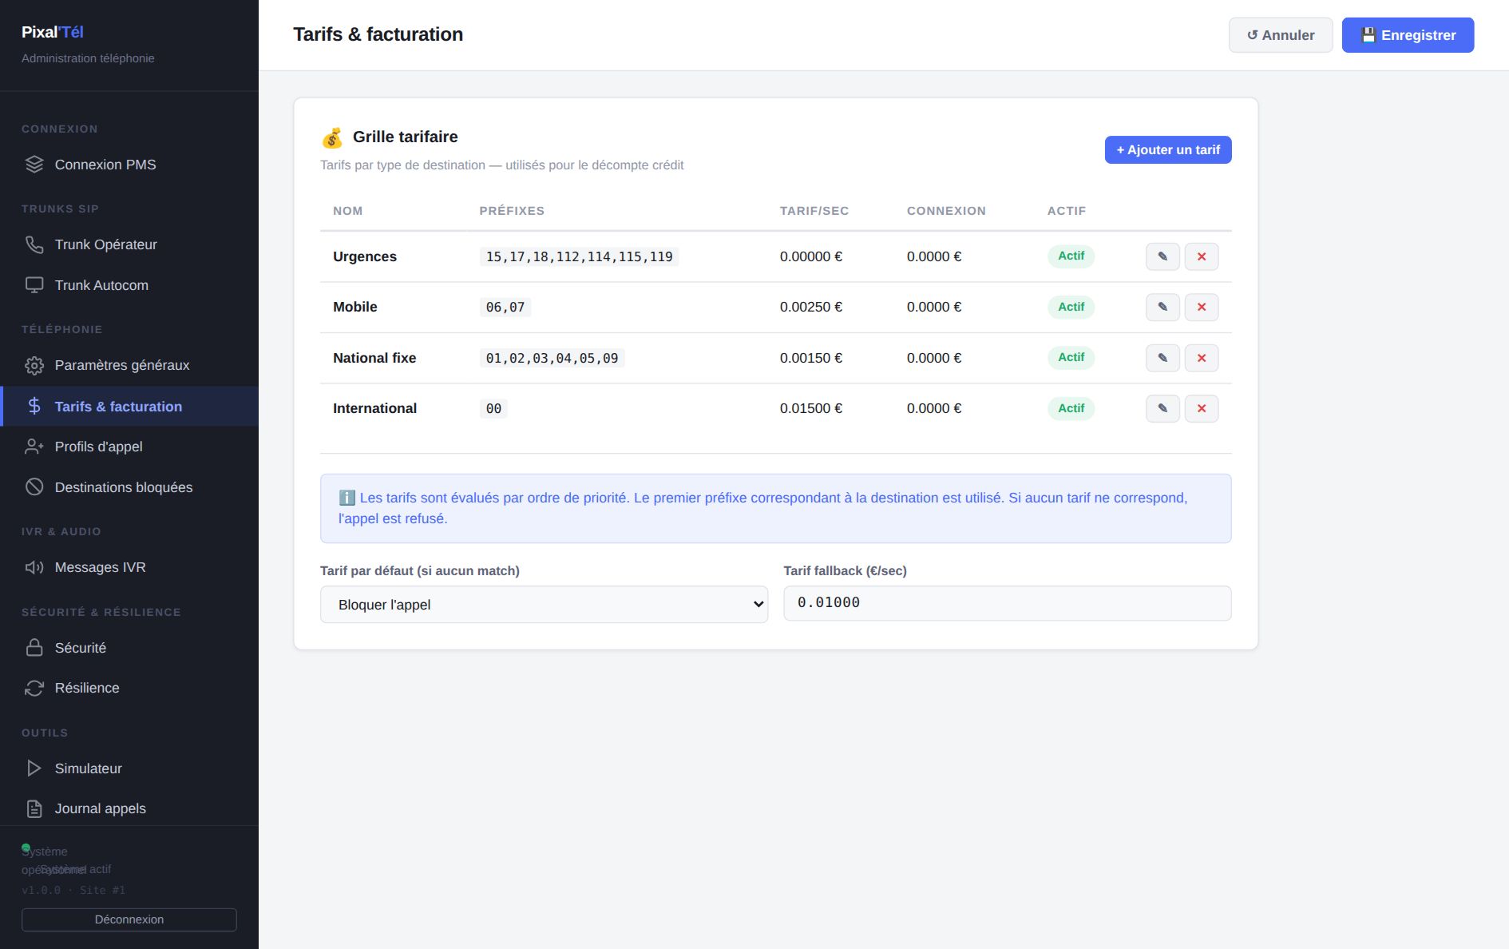Click the Actif badge for Urgences
The height and width of the screenshot is (949, 1509).
pos(1071,256)
